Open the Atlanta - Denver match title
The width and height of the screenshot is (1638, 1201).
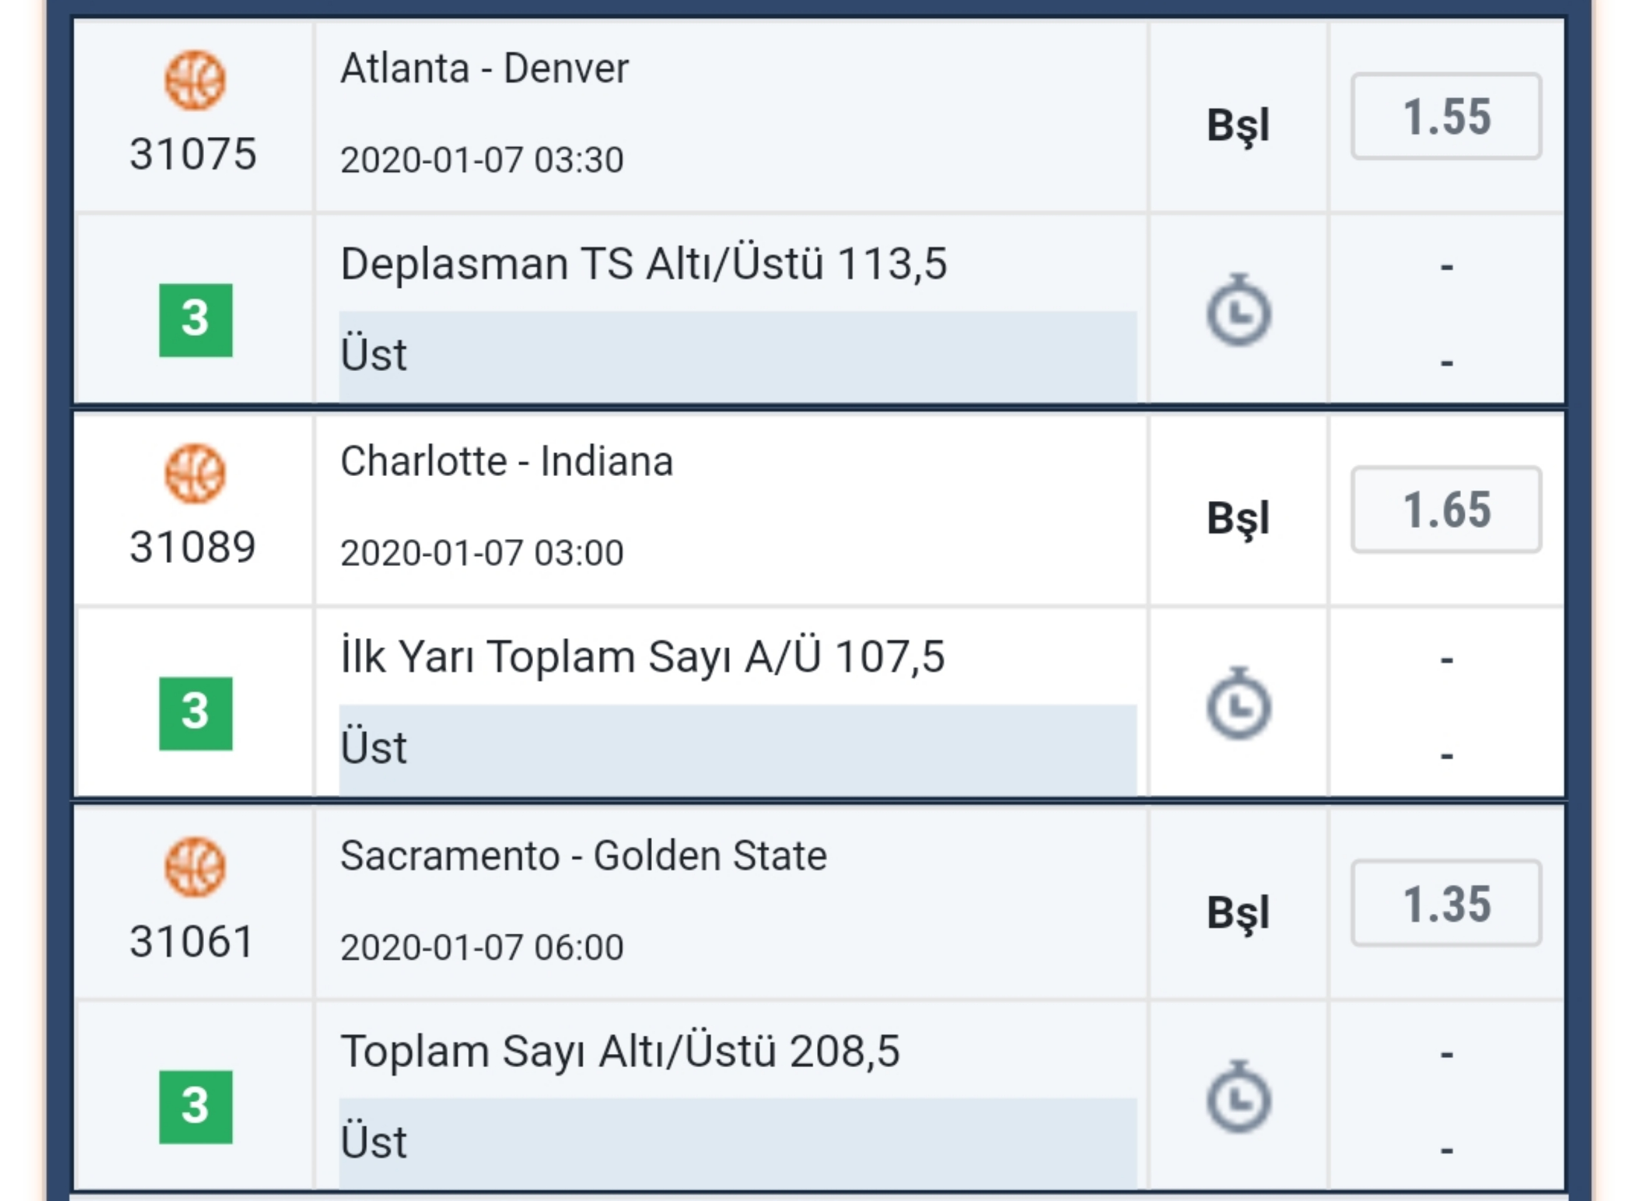[x=484, y=69]
